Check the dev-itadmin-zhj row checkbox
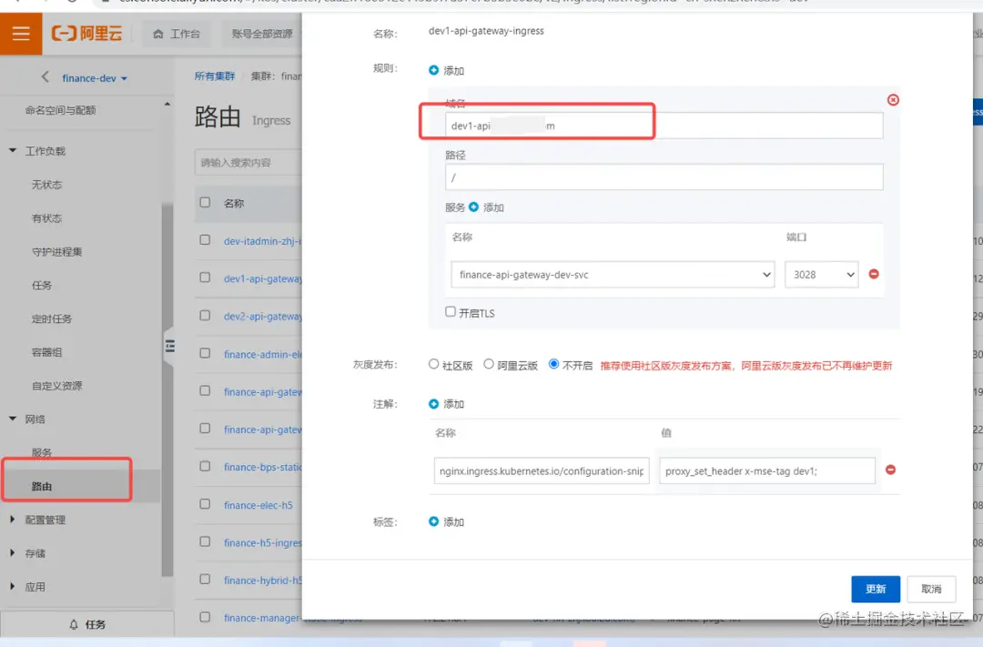983x647 pixels. tap(205, 240)
